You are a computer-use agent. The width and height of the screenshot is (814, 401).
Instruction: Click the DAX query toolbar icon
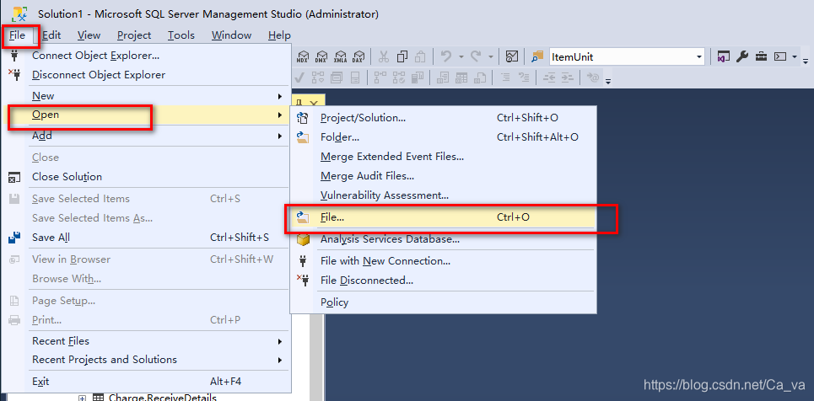pyautogui.click(x=358, y=56)
